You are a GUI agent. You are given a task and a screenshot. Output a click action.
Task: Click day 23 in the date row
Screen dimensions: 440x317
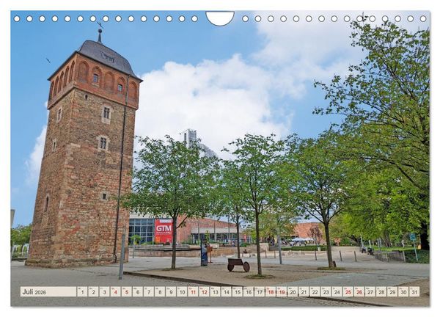click(x=326, y=291)
